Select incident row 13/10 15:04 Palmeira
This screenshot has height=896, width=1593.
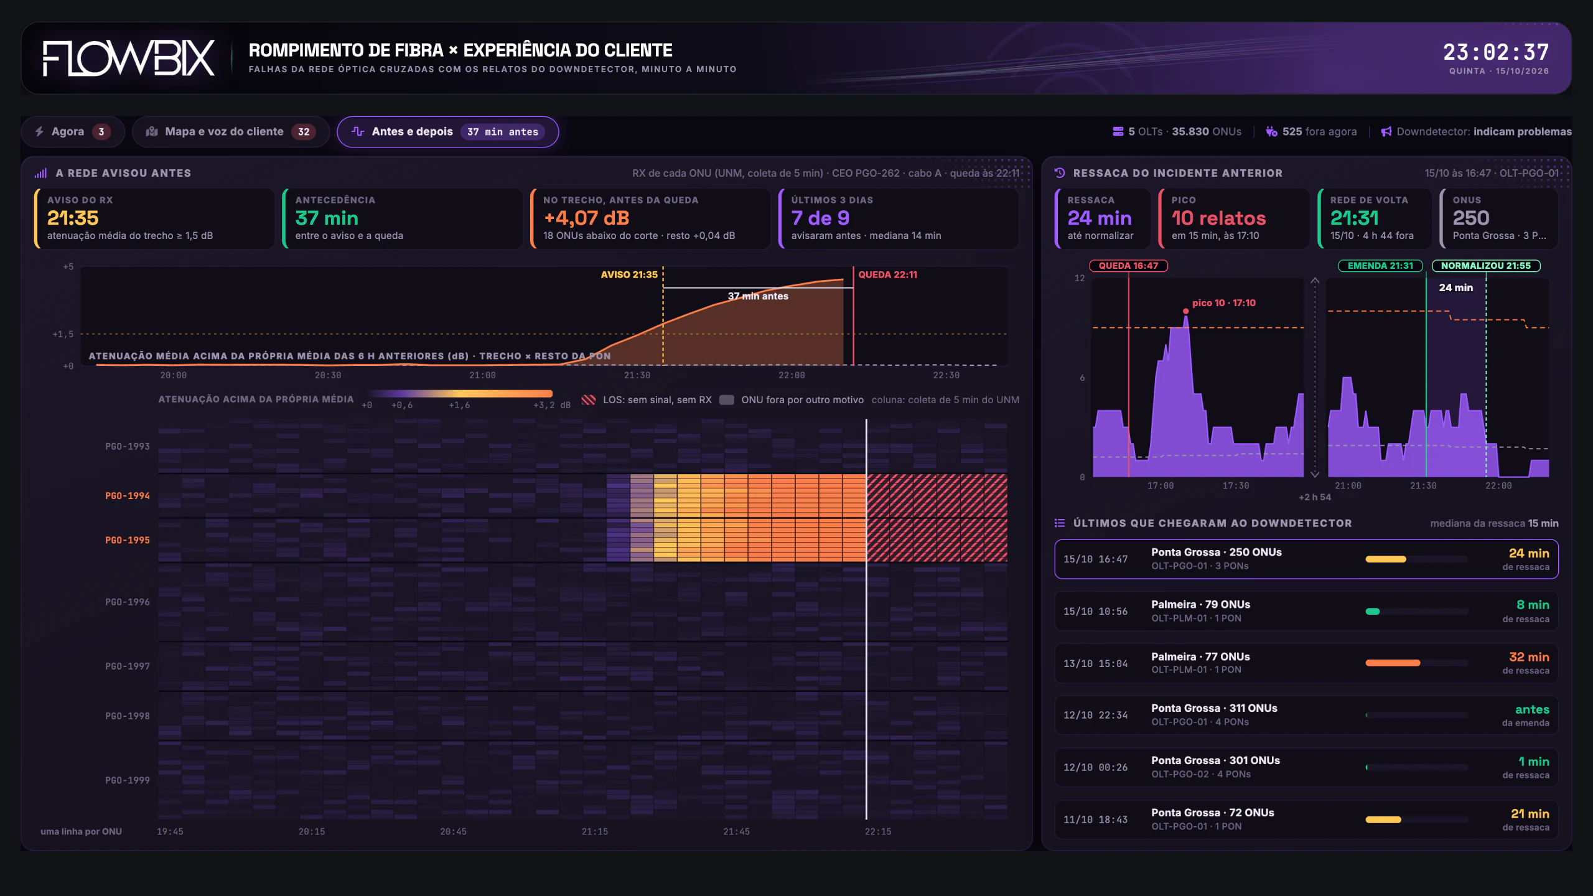coord(1306,663)
